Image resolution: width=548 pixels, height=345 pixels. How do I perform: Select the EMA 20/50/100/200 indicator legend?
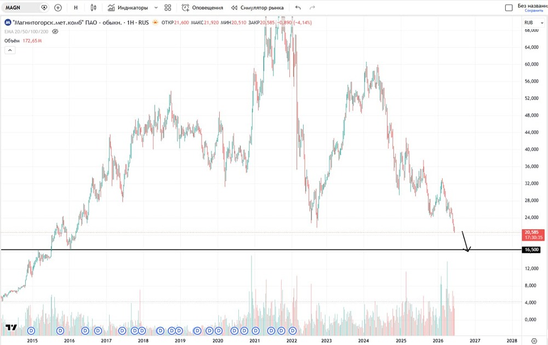click(x=26, y=31)
